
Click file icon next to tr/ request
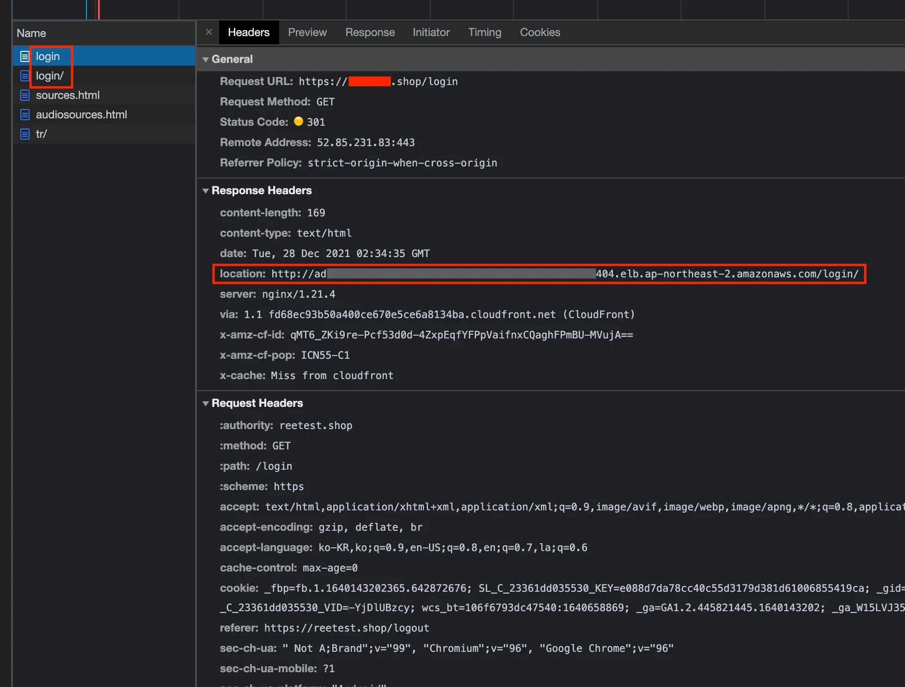coord(24,134)
